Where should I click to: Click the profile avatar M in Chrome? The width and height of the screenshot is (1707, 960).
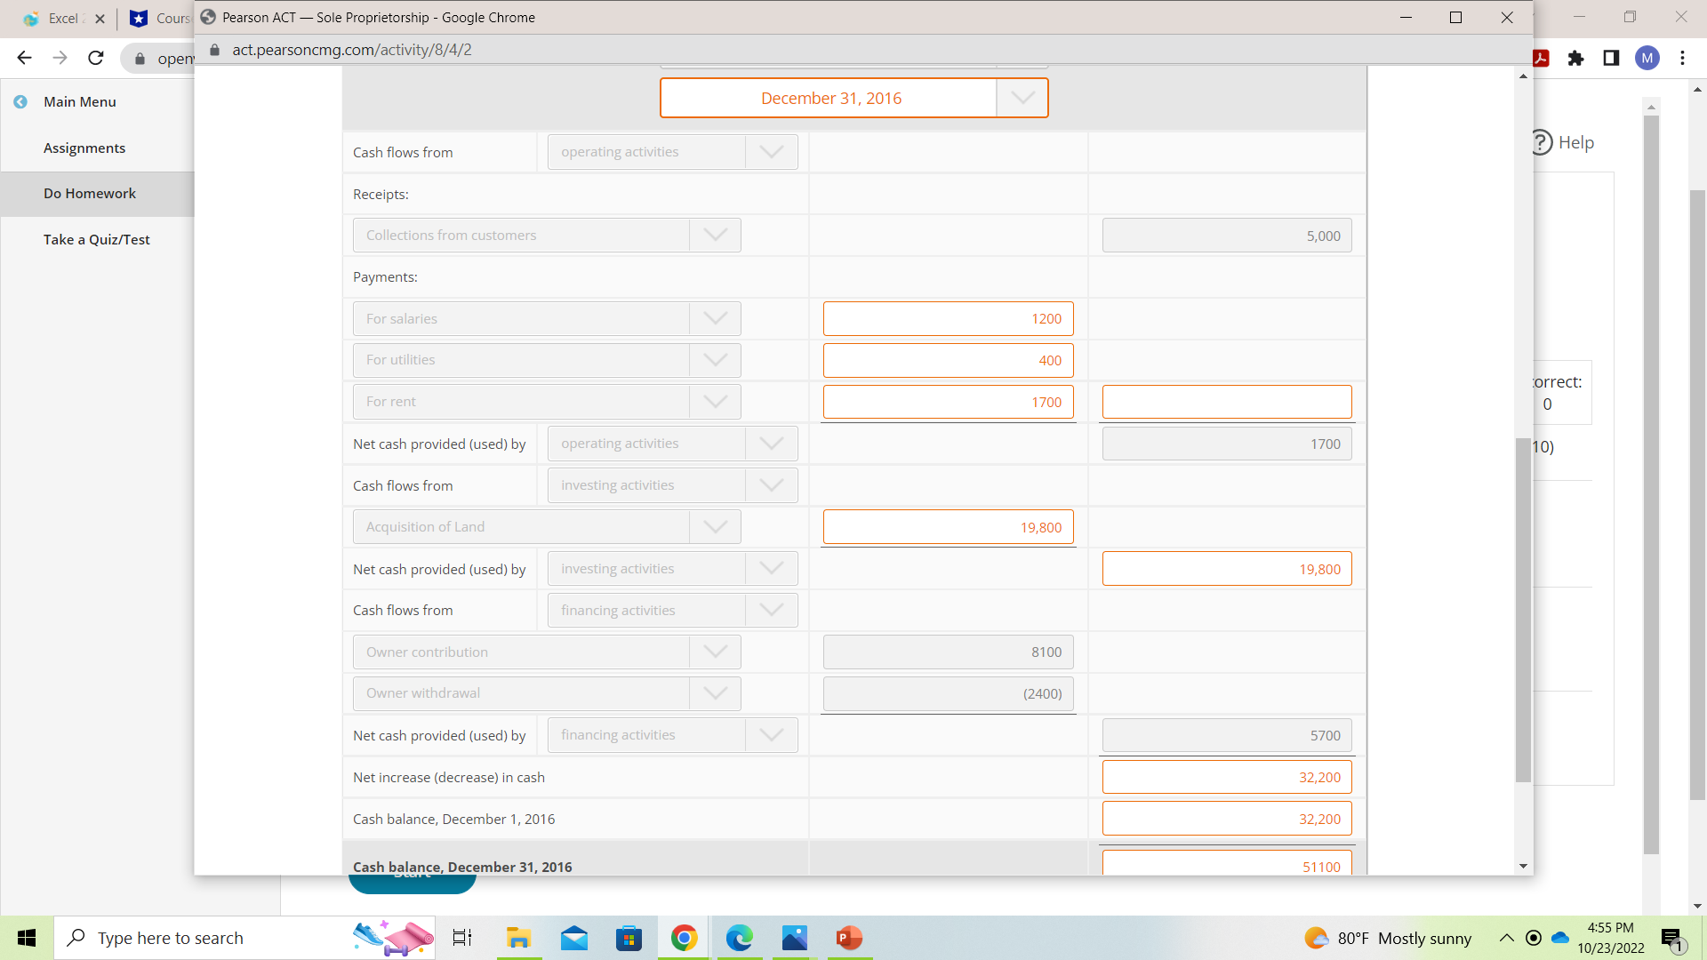(x=1647, y=58)
